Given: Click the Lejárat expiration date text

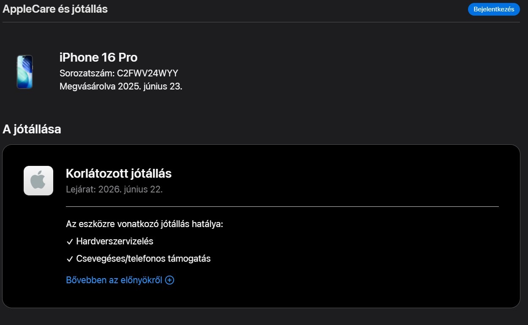Looking at the screenshot, I should click(114, 190).
